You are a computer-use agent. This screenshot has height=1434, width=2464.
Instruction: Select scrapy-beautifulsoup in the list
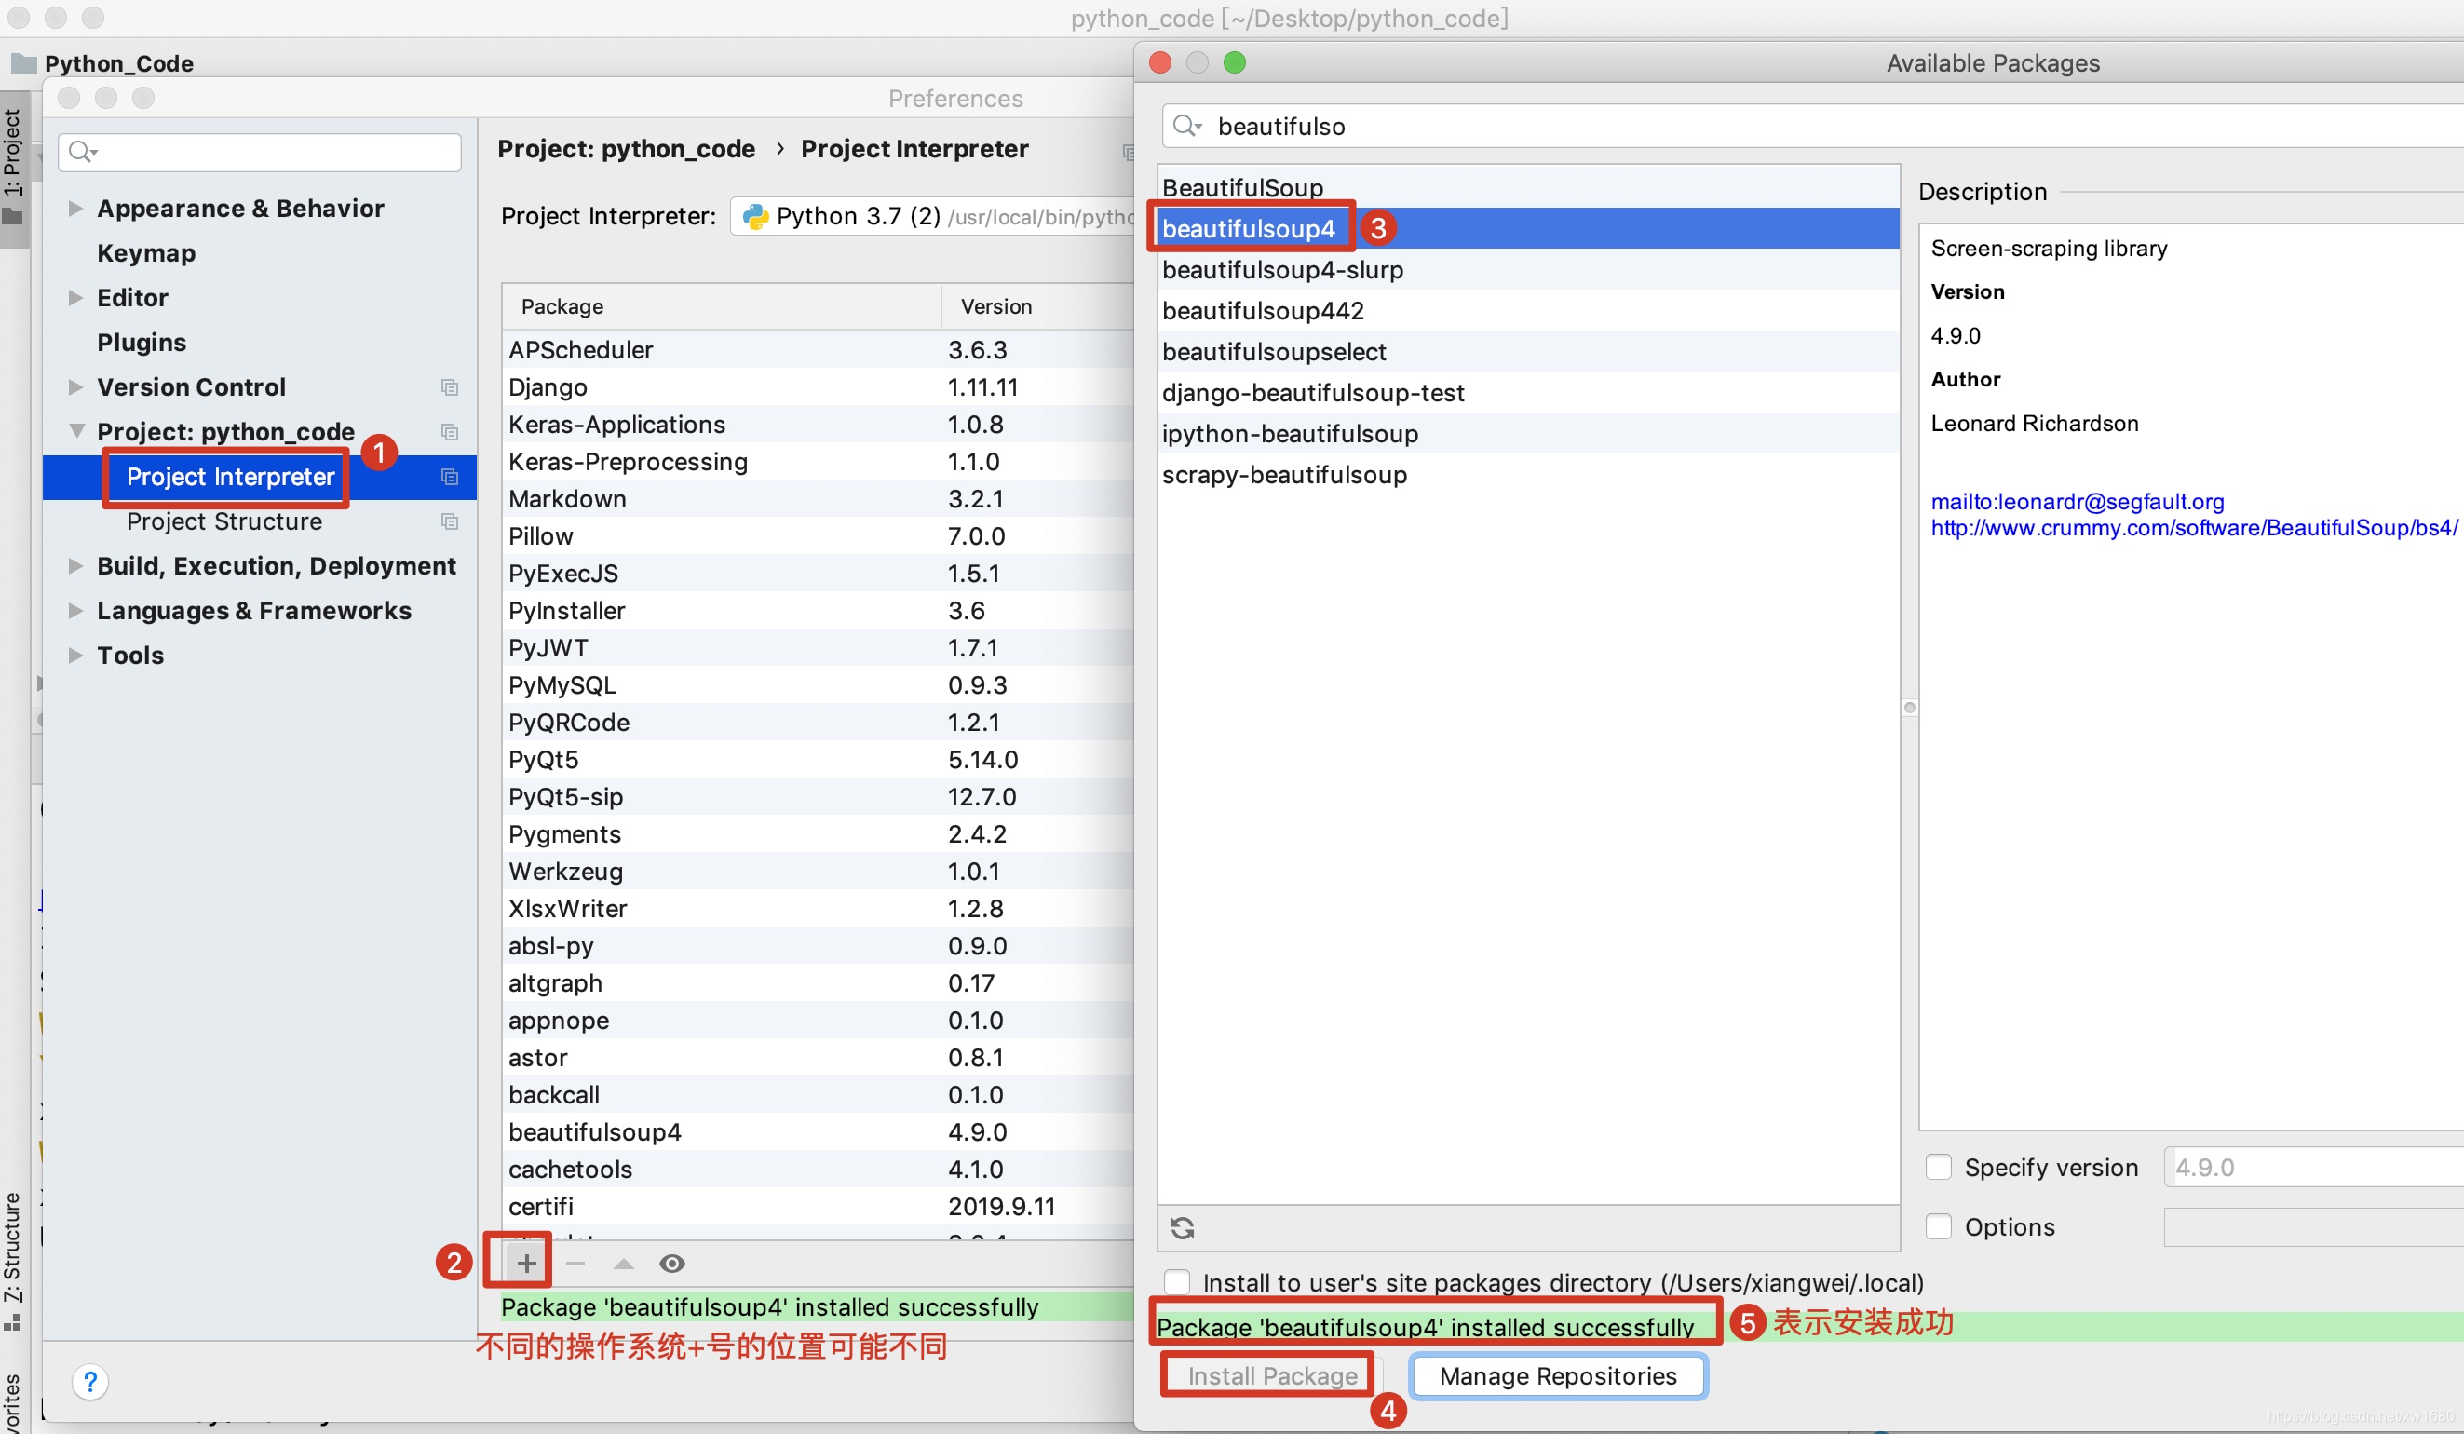(1528, 475)
